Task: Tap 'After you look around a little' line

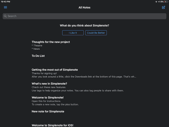Action: click(x=84, y=77)
